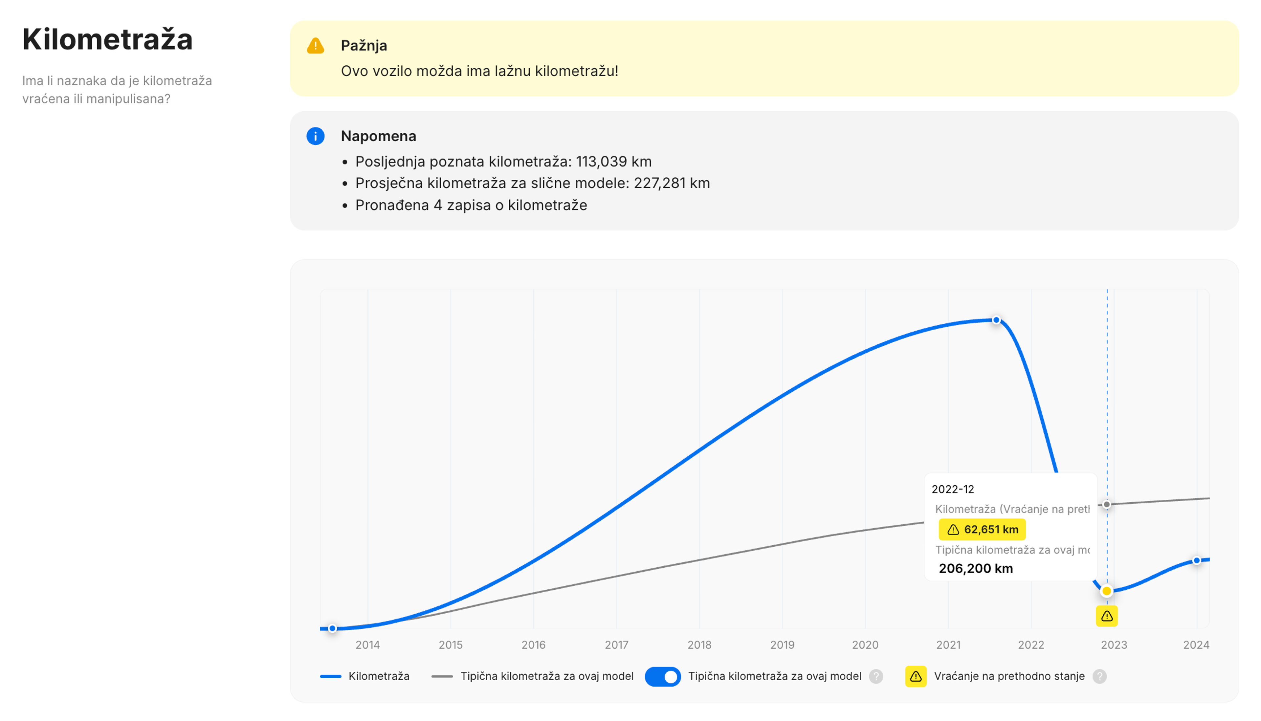Click the blue info icon beside Napomena
Image resolution: width=1261 pixels, height=721 pixels.
pos(316,136)
